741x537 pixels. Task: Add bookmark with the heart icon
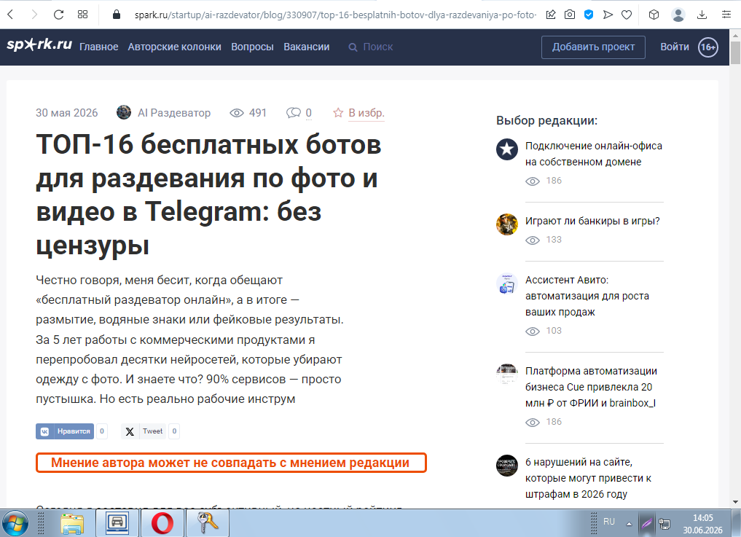[627, 15]
